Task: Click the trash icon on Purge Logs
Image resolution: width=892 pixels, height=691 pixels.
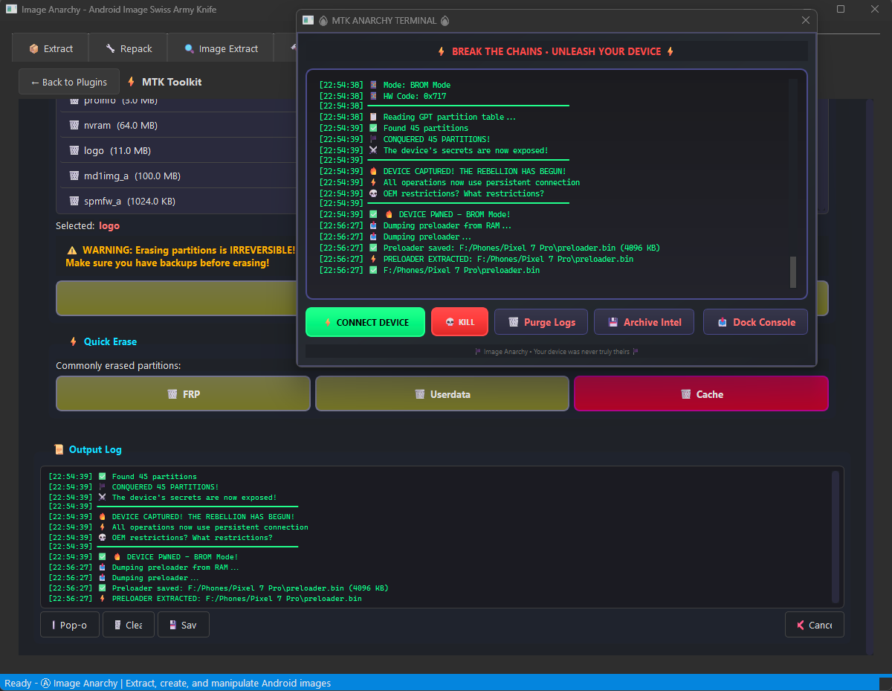Action: pyautogui.click(x=512, y=321)
